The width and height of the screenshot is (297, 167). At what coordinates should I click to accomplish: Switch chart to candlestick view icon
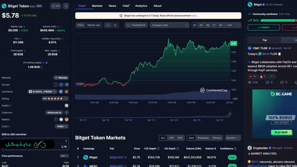pos(115,25)
